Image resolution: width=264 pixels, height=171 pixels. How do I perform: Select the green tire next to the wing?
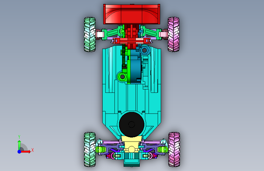pos(90,34)
